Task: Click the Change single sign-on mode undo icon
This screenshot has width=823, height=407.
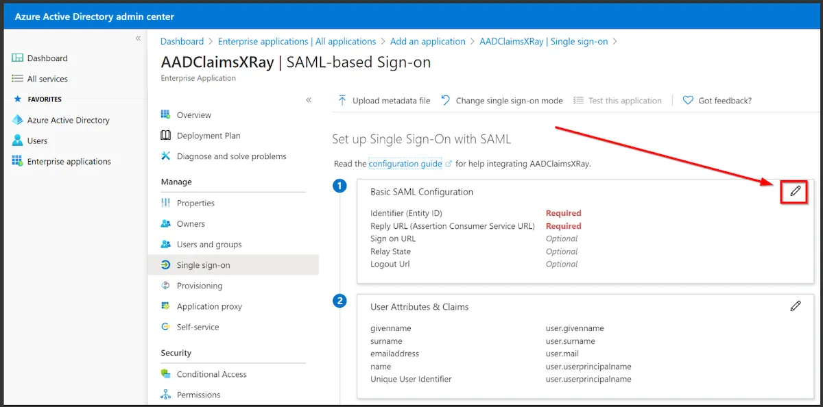Action: [446, 100]
